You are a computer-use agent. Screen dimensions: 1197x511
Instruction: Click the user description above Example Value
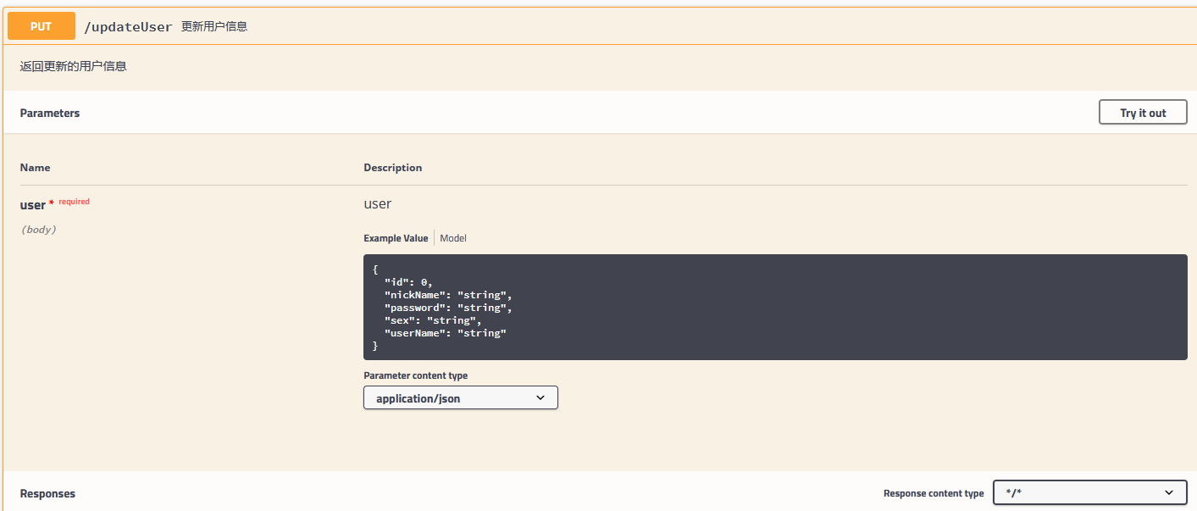coord(377,203)
